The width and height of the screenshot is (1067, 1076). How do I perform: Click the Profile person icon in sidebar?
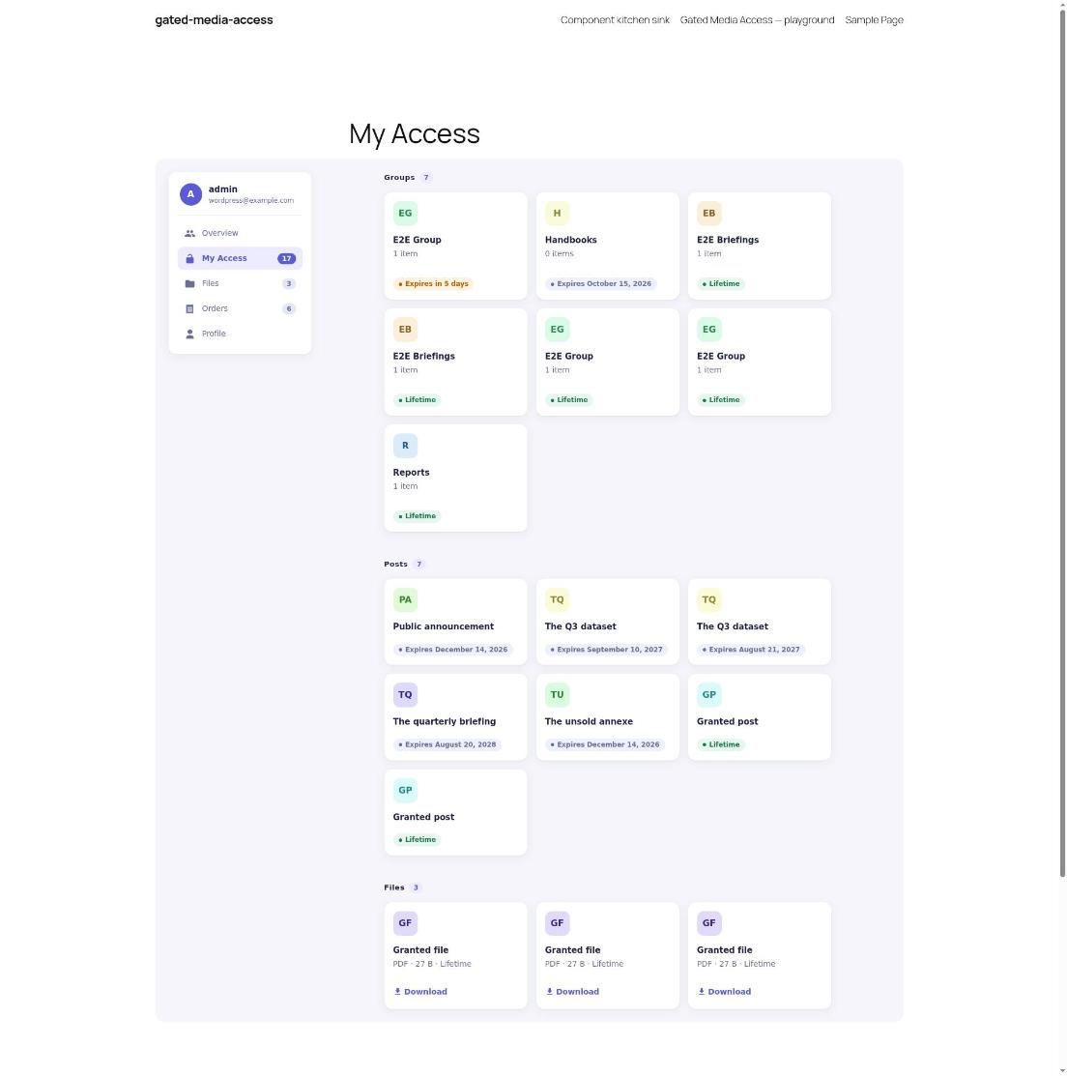pyautogui.click(x=190, y=334)
